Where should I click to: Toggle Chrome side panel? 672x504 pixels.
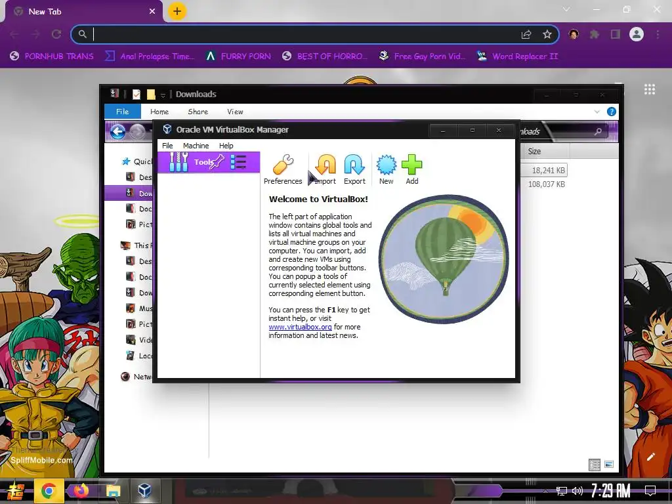(616, 34)
